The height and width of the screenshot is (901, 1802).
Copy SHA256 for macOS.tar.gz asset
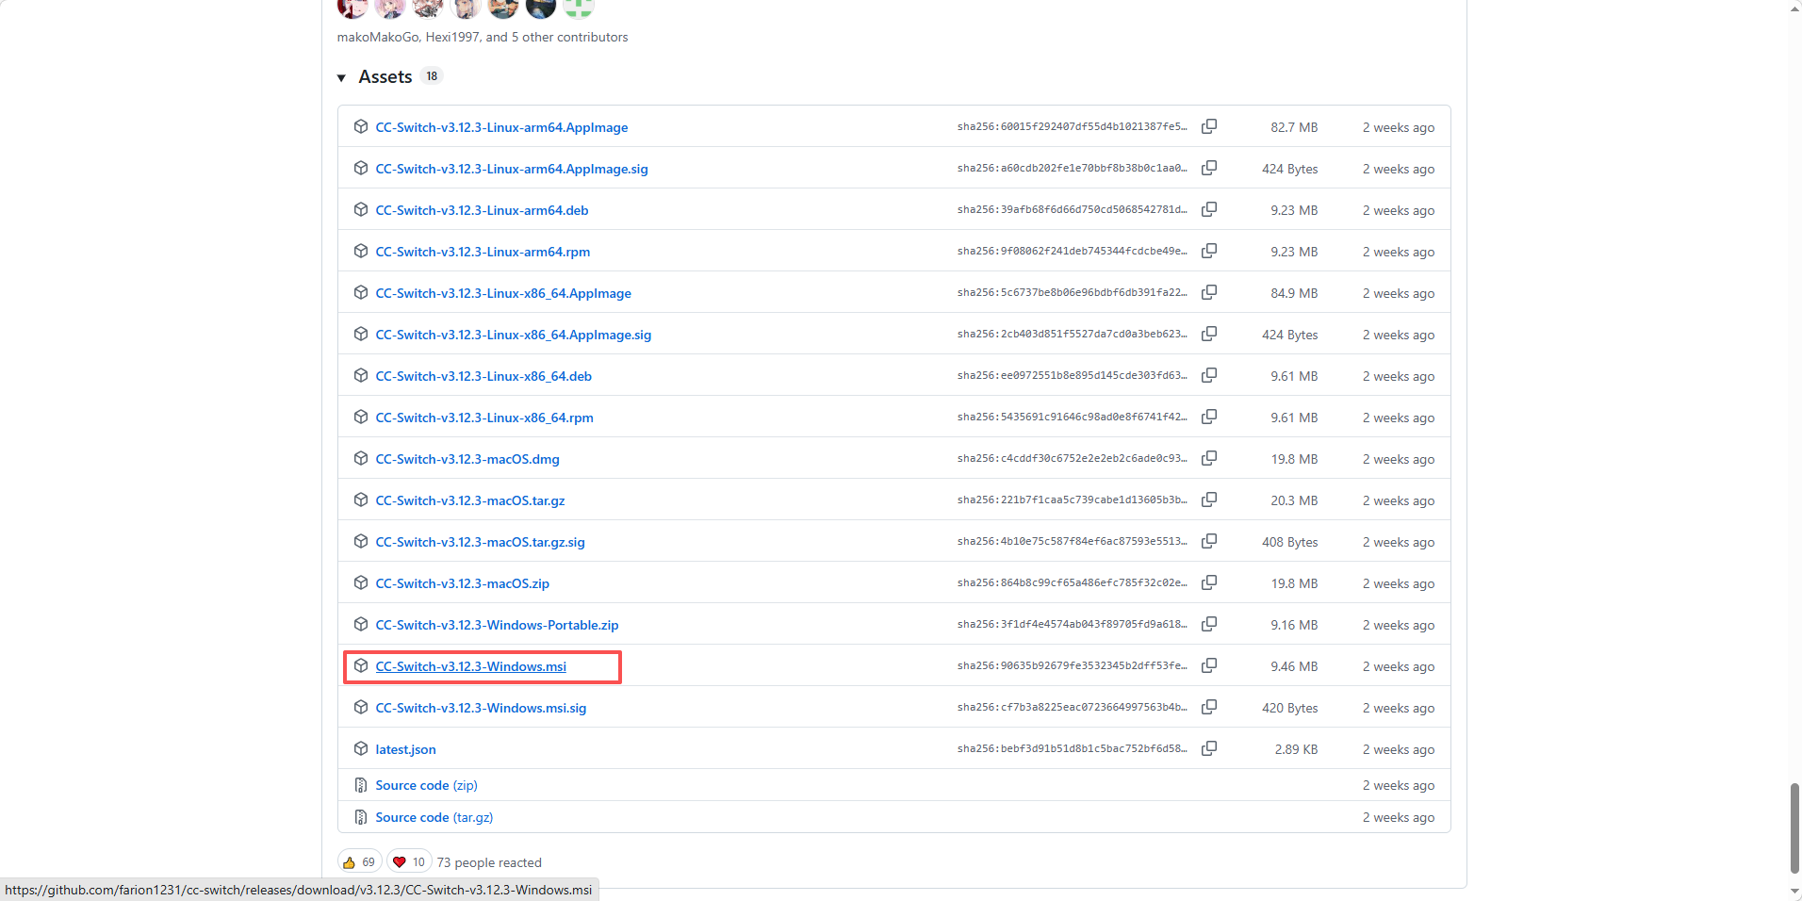(1209, 500)
